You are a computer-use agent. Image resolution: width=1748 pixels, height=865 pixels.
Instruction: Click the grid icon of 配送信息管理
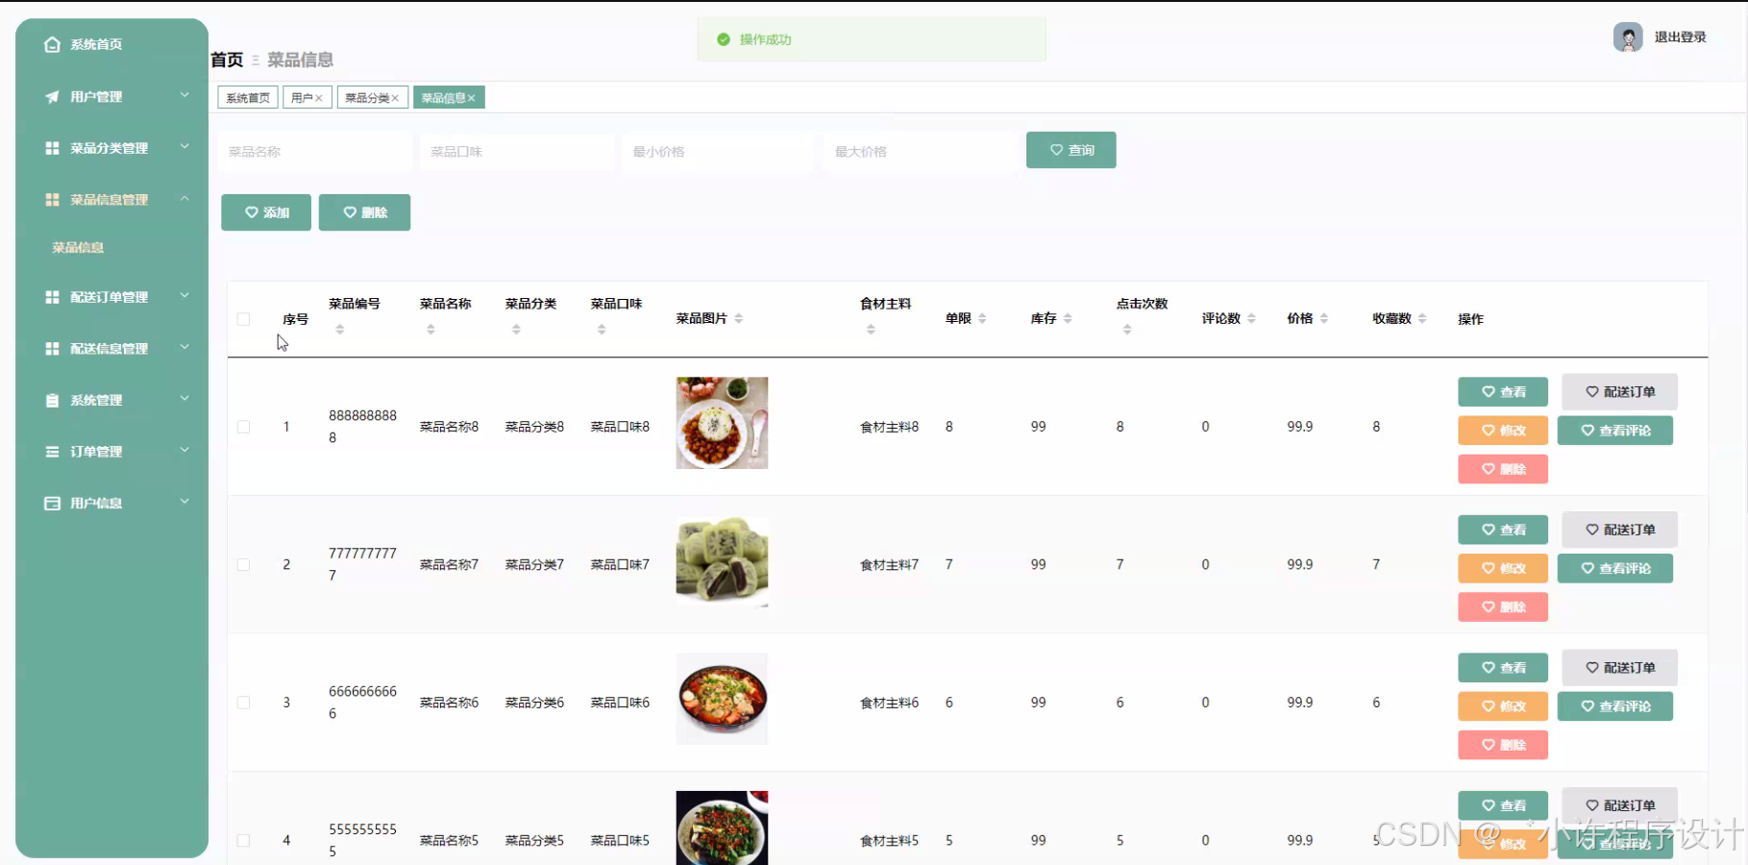[x=52, y=349]
